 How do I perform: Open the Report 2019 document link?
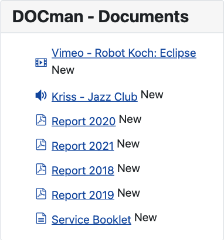(x=83, y=195)
